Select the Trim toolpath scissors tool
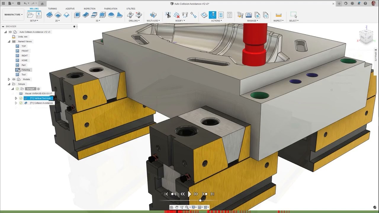Image resolution: width=379 pixels, height=213 pixels. pos(168,15)
